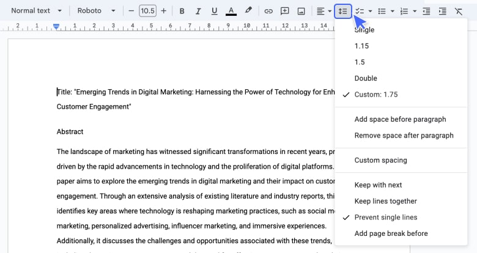
Task: Click the blue indent marker on ruler
Action: tap(56, 27)
